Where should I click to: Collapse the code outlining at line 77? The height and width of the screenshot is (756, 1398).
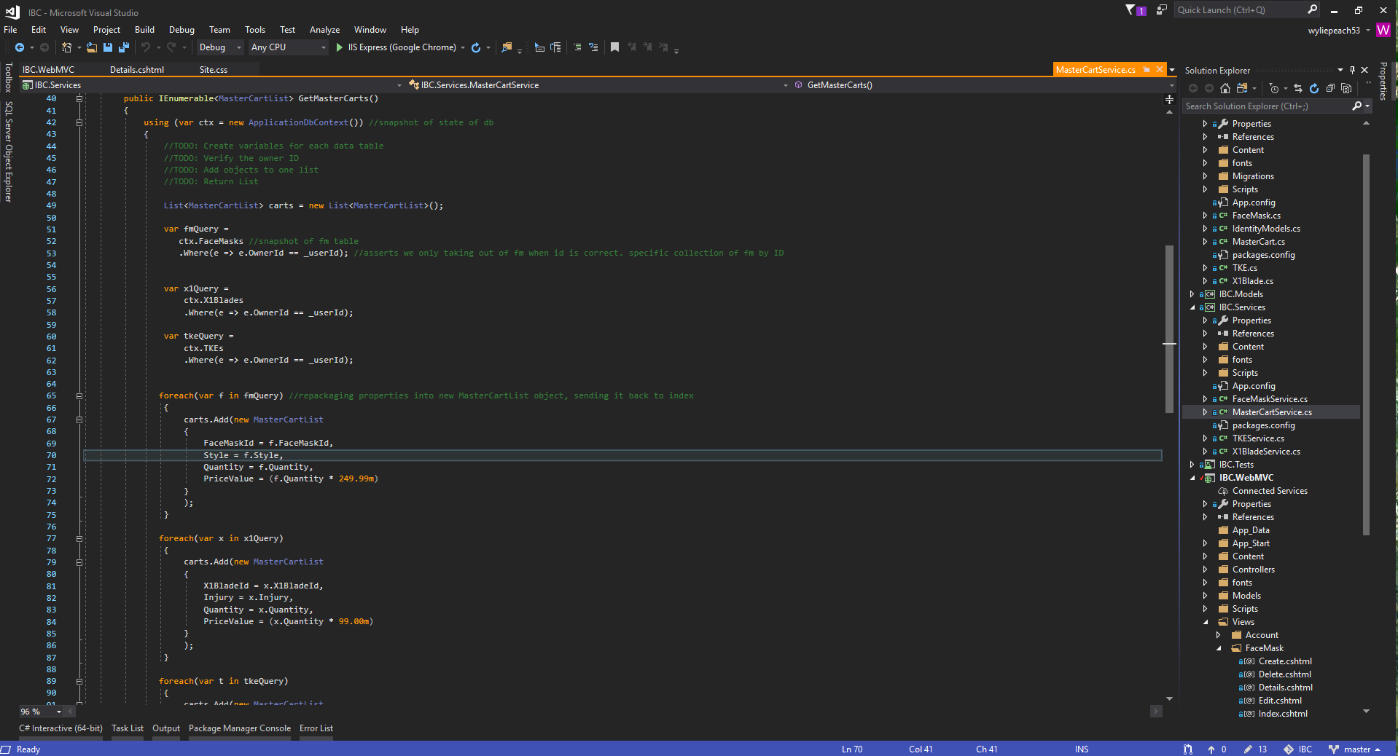click(79, 539)
